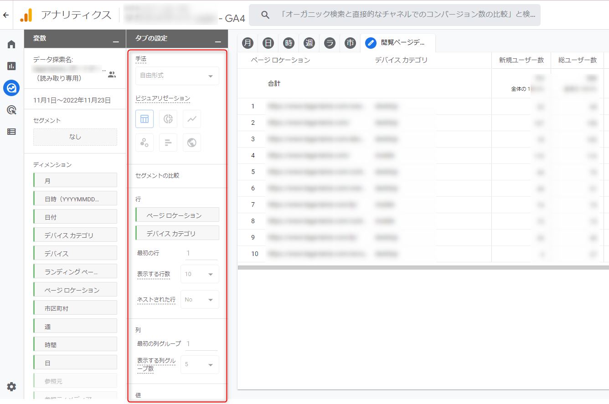Viewport: 609px width, 404px height.
Task: Select the 月 dimension
Action: (x=75, y=180)
